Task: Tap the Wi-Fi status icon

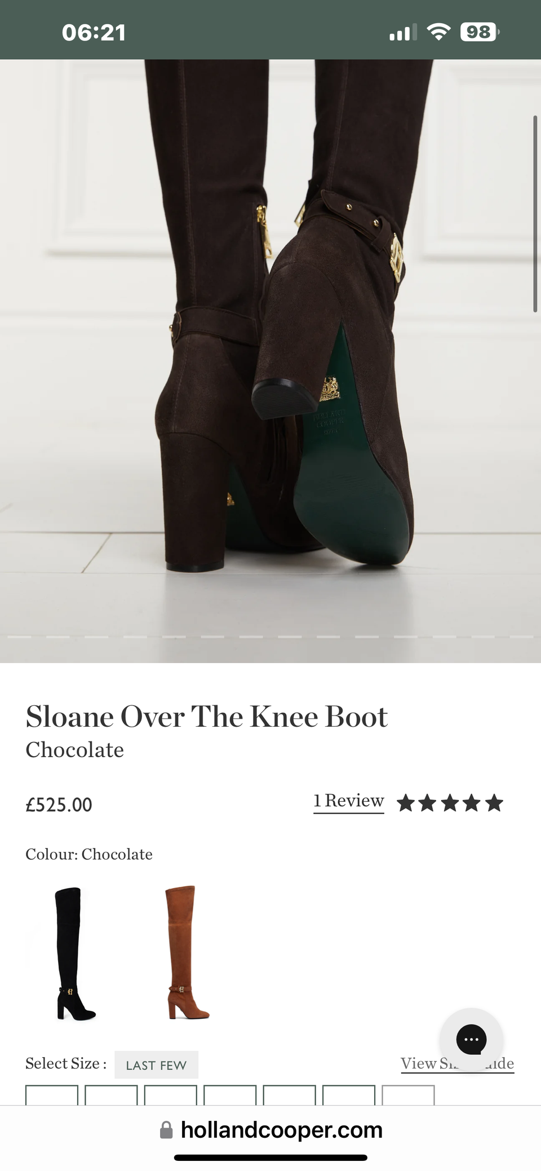Action: tap(438, 32)
